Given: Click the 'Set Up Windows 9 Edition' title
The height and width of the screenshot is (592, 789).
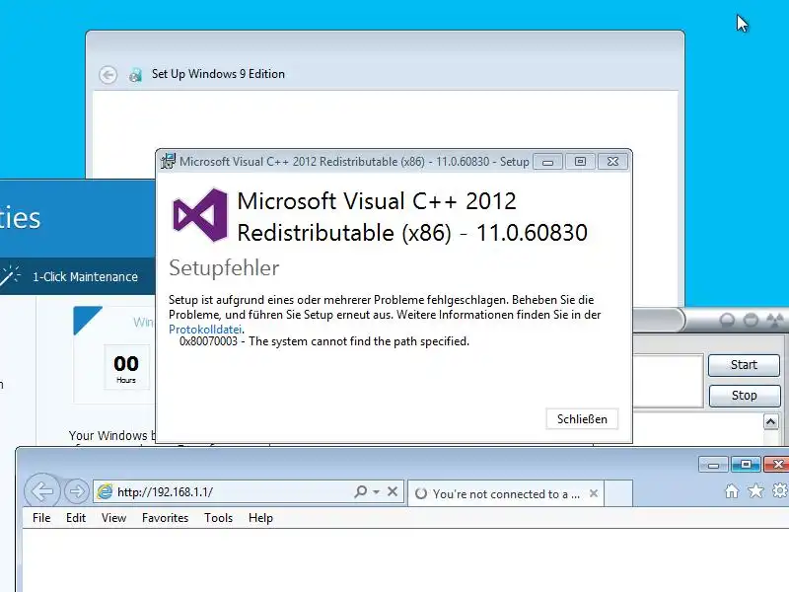Looking at the screenshot, I should pos(218,74).
